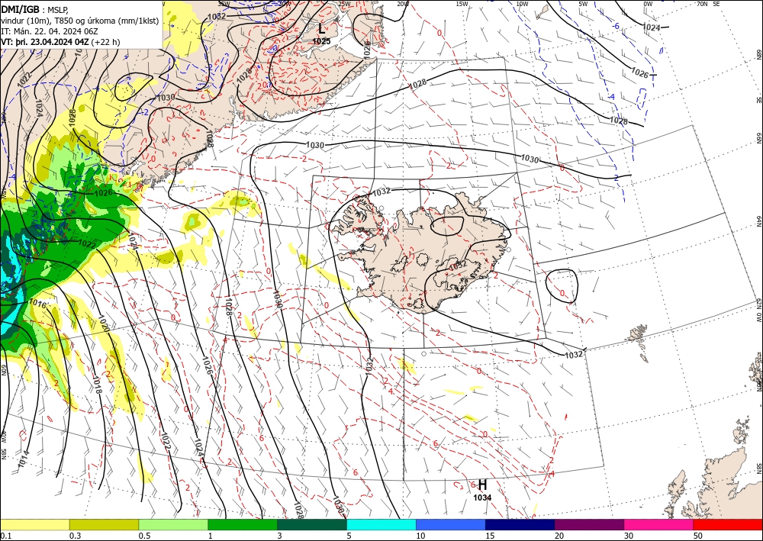Click the 20W longitude label at top
Screen dimensions: 763x541
(x=403, y=4)
